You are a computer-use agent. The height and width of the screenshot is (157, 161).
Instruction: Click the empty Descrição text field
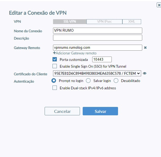click(x=98, y=38)
